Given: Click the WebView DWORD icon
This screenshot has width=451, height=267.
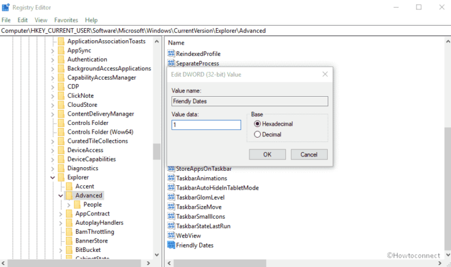Looking at the screenshot, I should (171, 236).
